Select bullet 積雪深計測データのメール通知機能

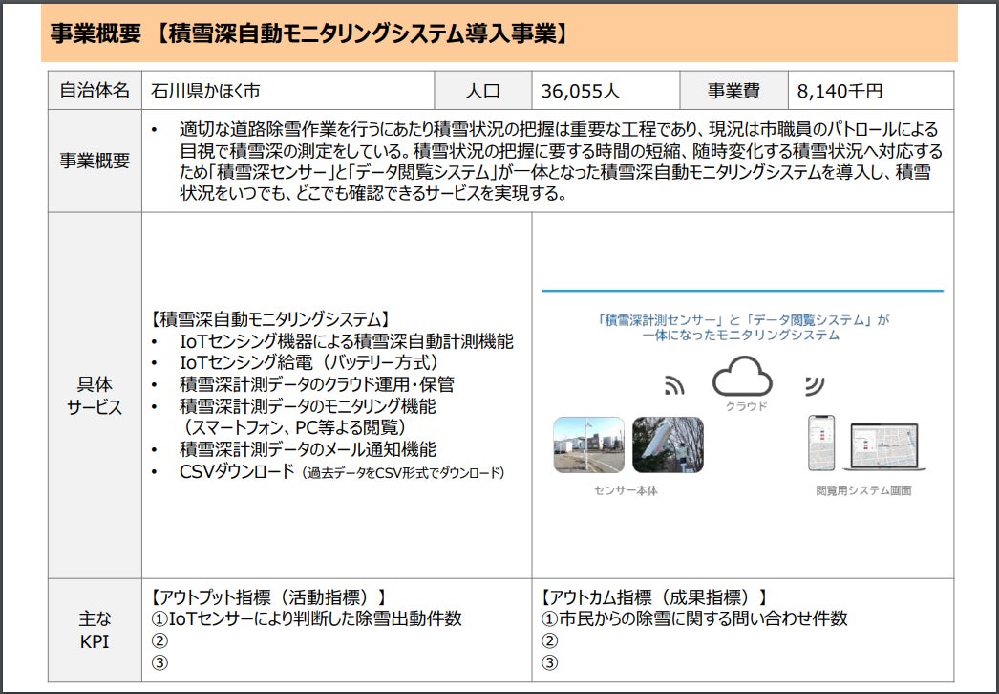point(308,449)
